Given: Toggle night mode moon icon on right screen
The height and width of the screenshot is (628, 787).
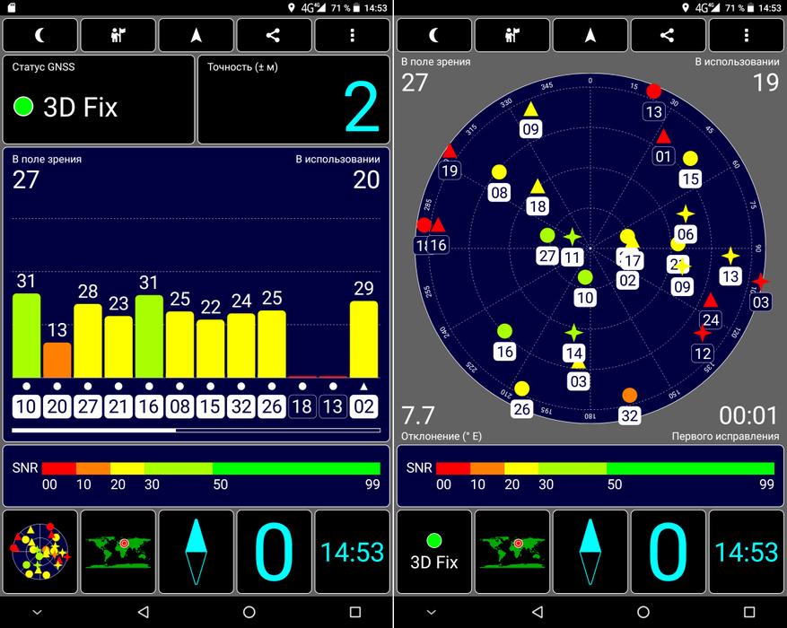Looking at the screenshot, I should click(434, 36).
